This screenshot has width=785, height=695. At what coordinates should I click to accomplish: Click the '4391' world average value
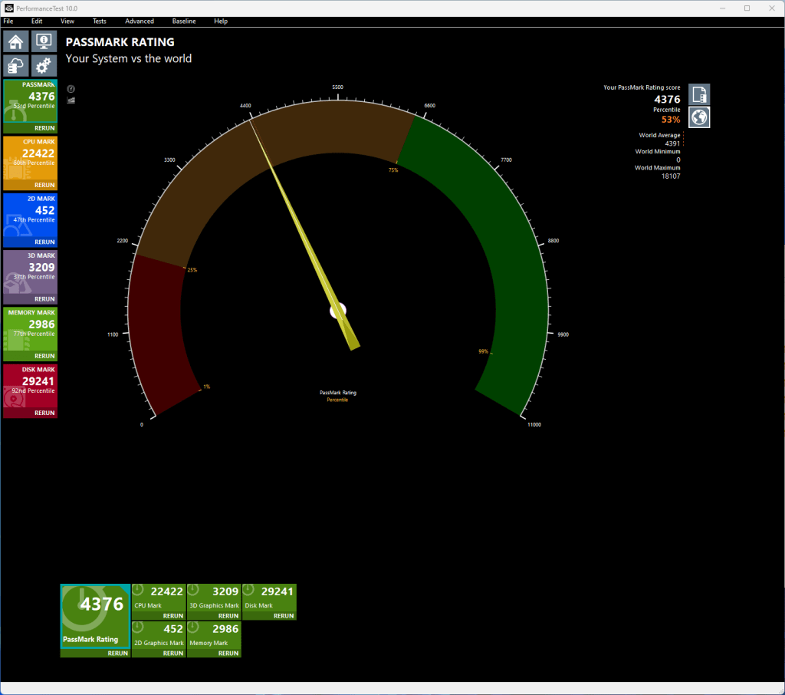(x=672, y=143)
